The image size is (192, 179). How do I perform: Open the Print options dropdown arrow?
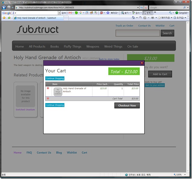(156, 18)
